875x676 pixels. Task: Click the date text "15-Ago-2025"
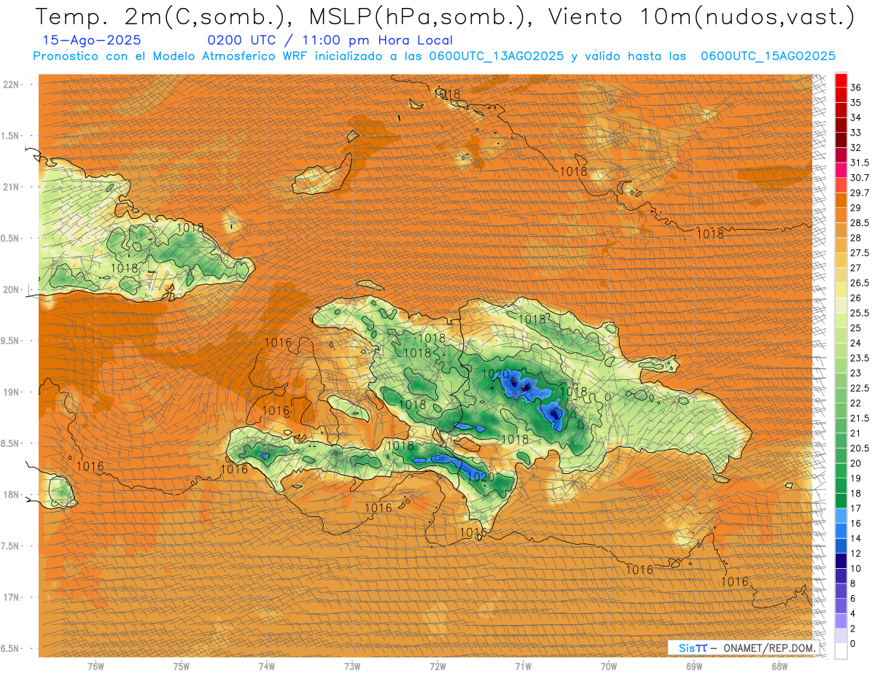93,41
